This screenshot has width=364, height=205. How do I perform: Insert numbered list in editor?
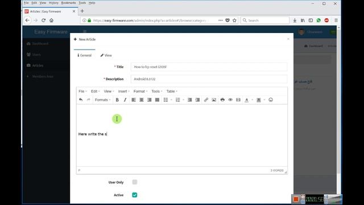pos(178,100)
